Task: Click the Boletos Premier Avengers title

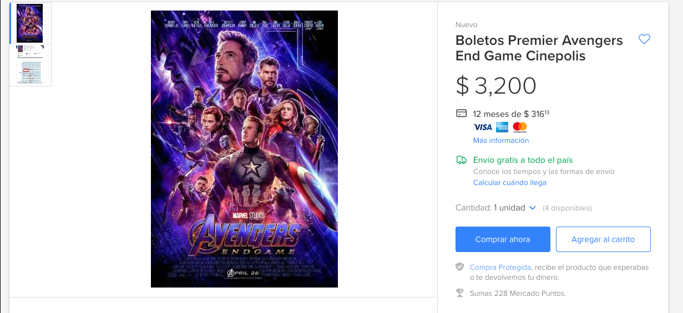Action: pyautogui.click(x=539, y=48)
